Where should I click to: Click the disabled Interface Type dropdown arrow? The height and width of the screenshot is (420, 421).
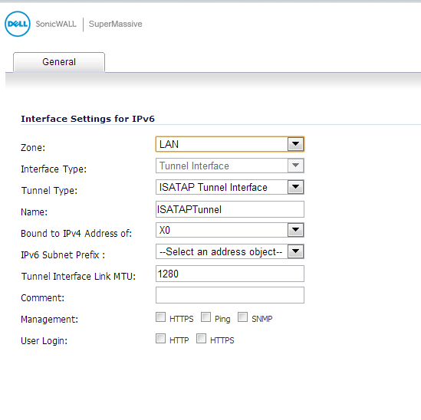(295, 166)
